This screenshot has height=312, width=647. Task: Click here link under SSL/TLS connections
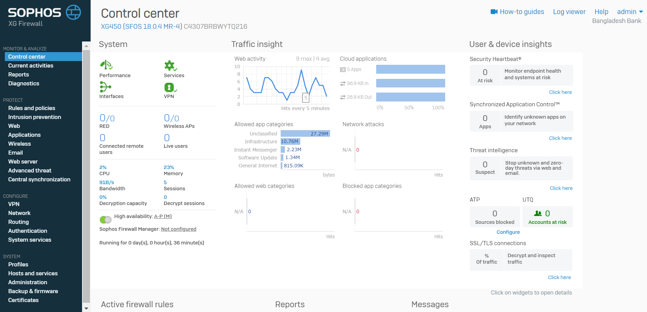[559, 277]
